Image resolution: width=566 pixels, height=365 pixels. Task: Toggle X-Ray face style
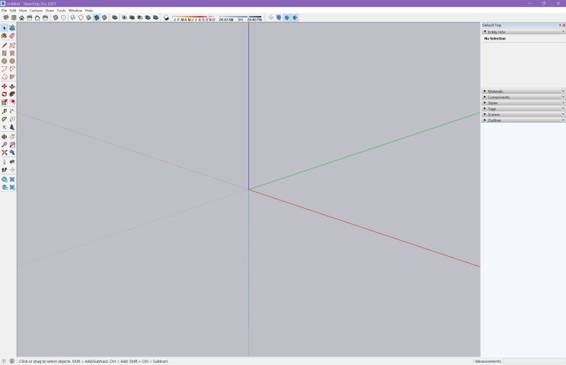pos(56,18)
